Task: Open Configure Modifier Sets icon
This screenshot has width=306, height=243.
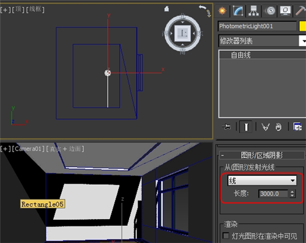Action: click(297, 127)
